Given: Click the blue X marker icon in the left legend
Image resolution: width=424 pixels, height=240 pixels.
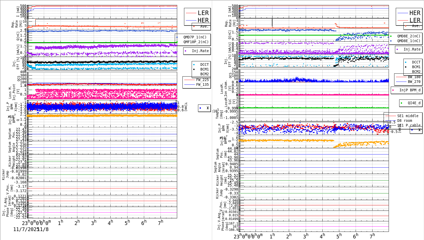Looking at the screenshot, I should [200, 108].
